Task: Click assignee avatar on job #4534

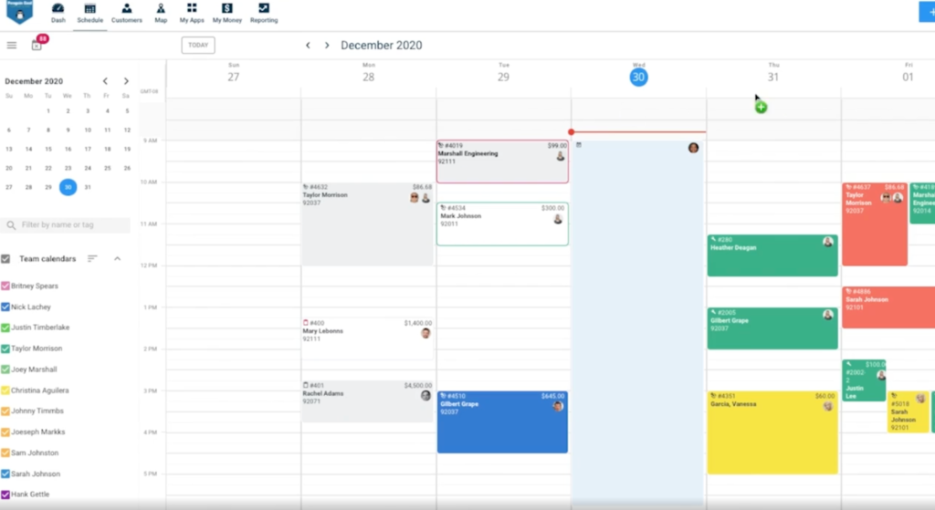Action: (x=558, y=219)
